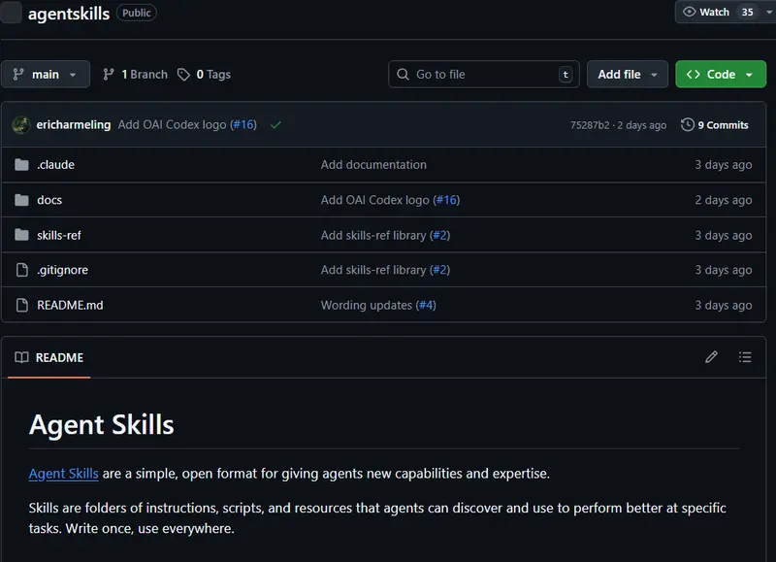Click the eye icon on the Watch button
Viewport: 776px width, 562px height.
click(690, 12)
